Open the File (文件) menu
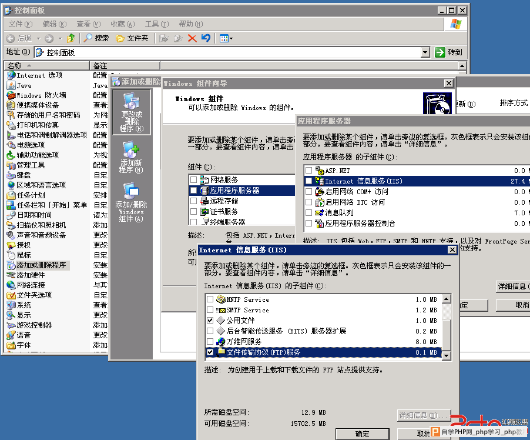This screenshot has height=440, width=530. [x=21, y=24]
